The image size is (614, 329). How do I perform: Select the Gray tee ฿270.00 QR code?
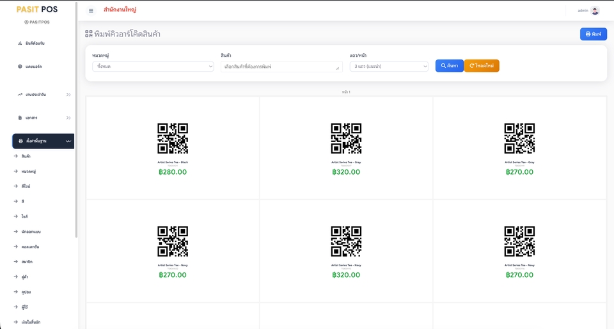519,139
